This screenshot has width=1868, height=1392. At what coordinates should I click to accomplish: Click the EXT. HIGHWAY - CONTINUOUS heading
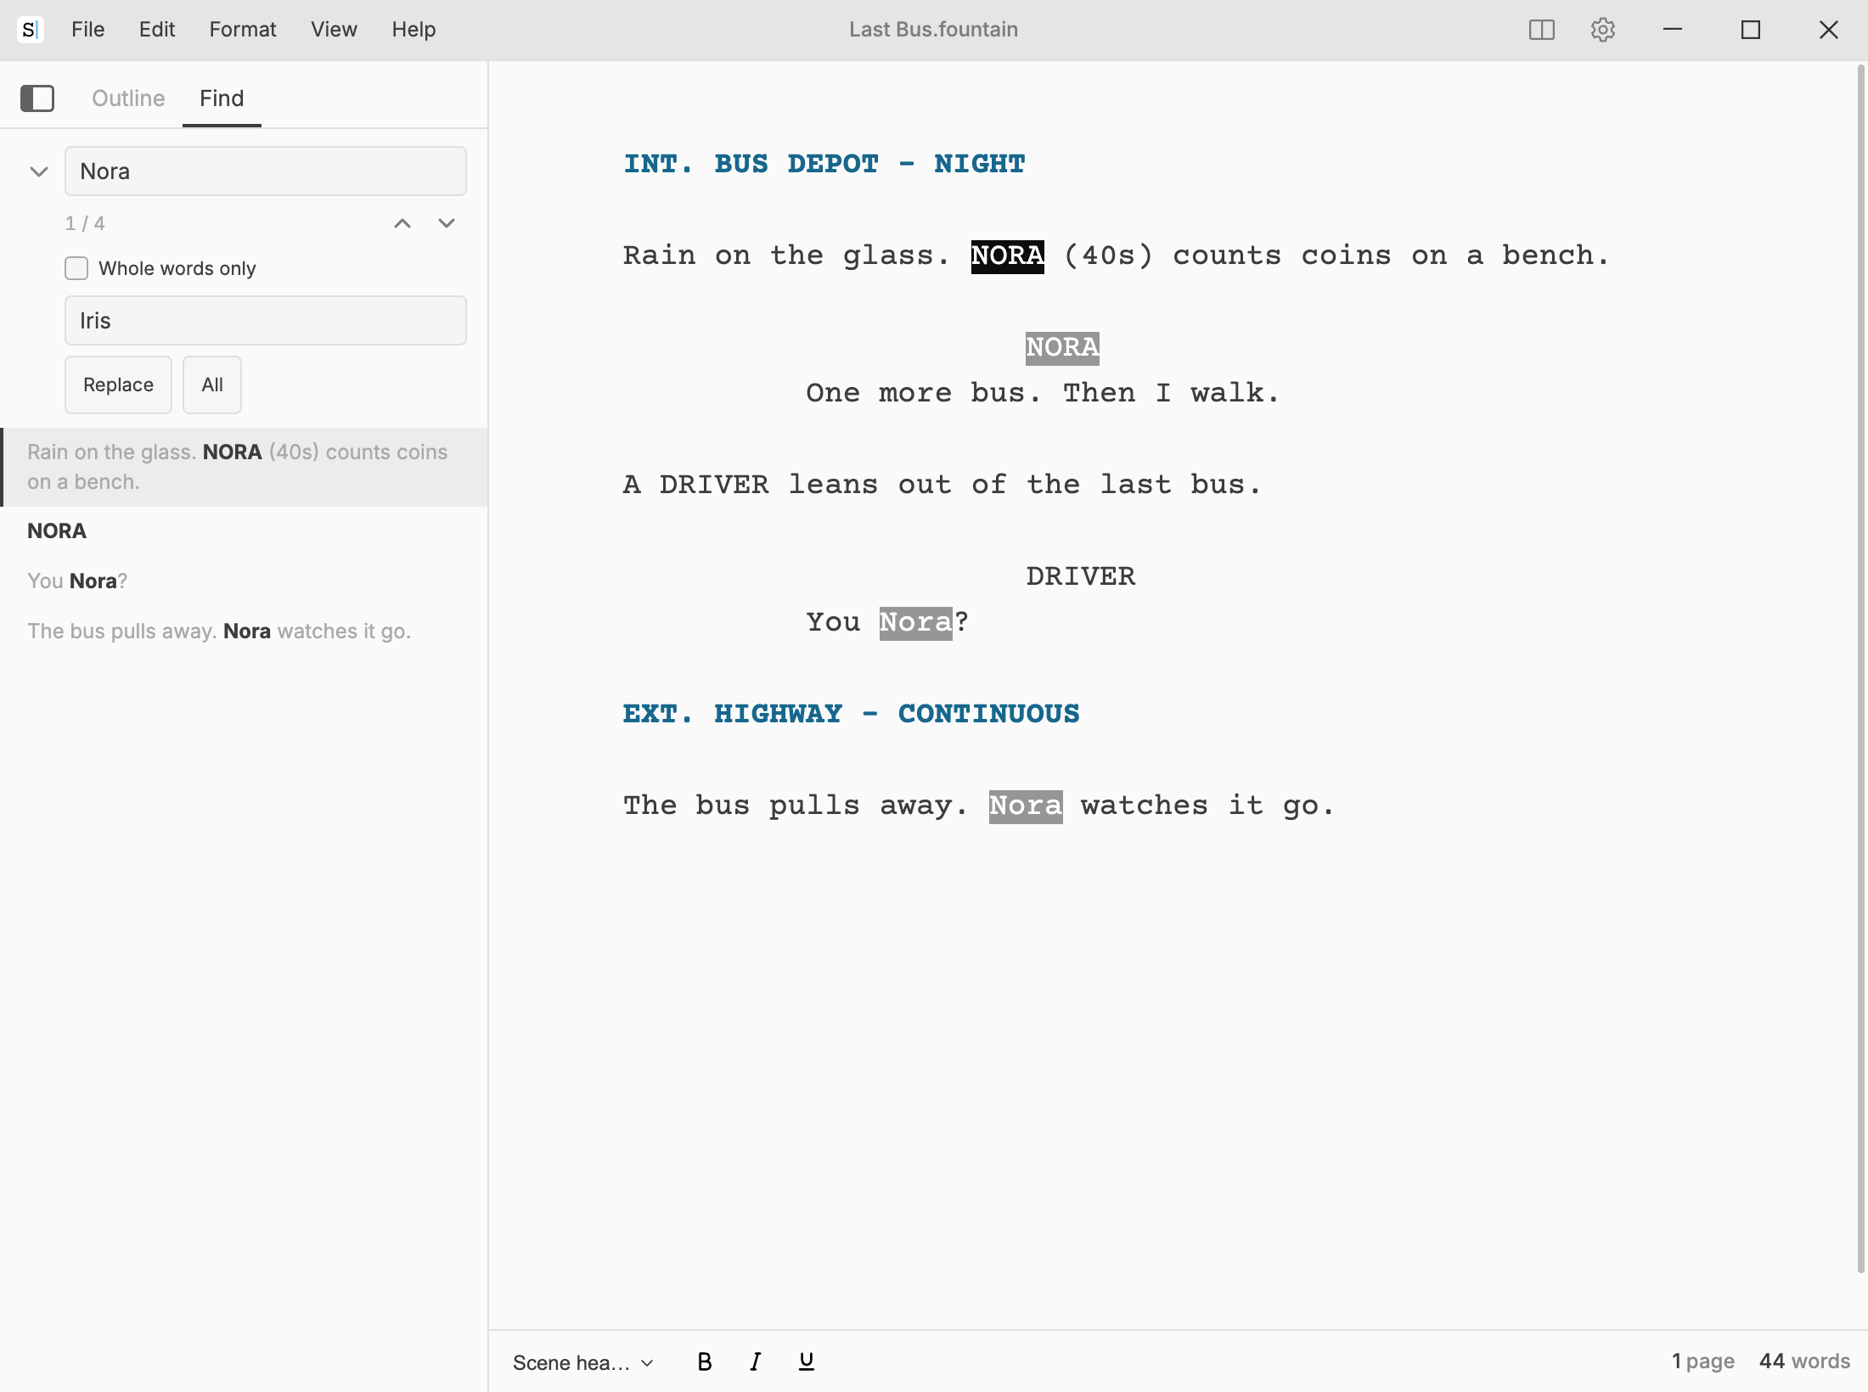pos(852,714)
